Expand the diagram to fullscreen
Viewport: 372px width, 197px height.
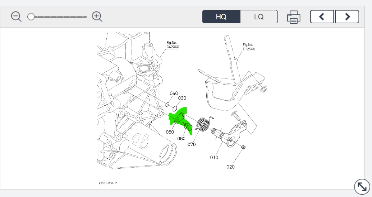point(361,187)
